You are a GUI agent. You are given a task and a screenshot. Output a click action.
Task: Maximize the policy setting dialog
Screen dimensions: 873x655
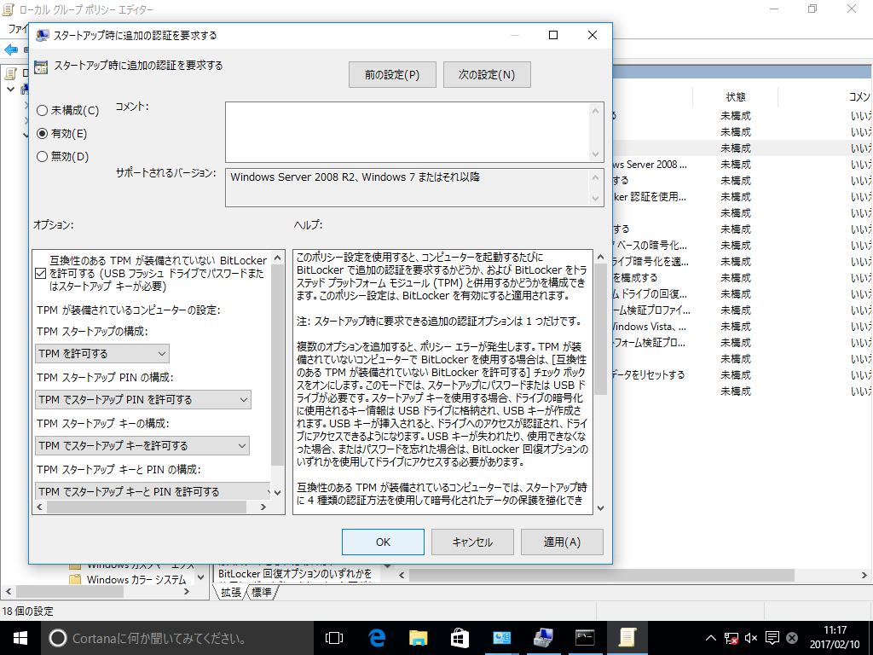click(x=553, y=35)
